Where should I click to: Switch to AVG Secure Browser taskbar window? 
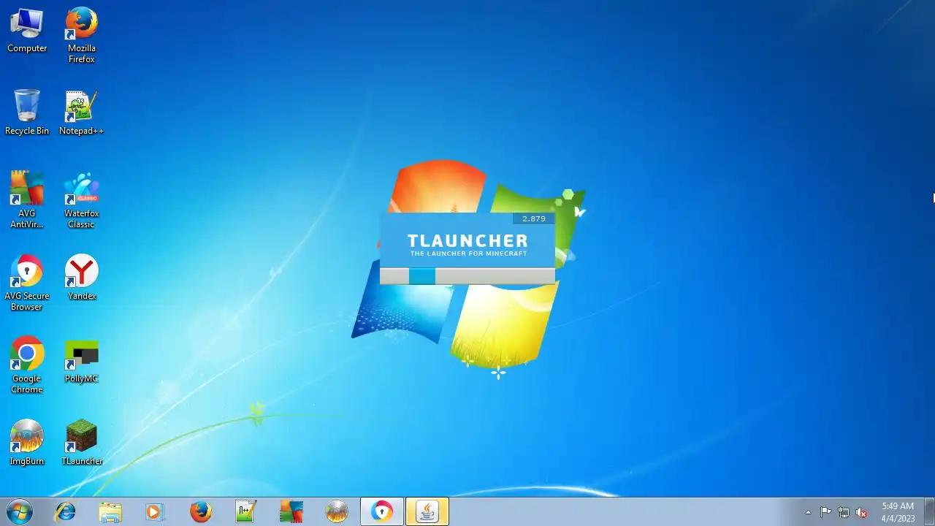(x=382, y=512)
